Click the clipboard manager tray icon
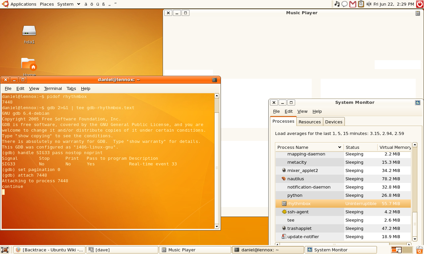The height and width of the screenshot is (254, 424). coord(361,4)
